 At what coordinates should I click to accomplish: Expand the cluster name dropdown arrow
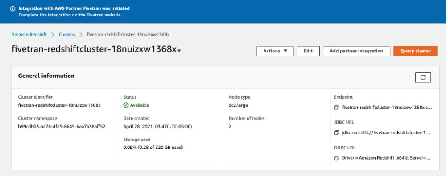(179, 51)
